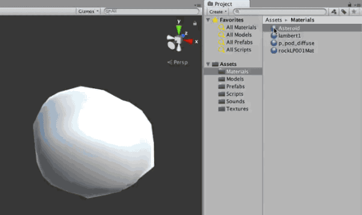The height and width of the screenshot is (215, 362).
Task: Click the Models folder icon
Action: point(222,79)
